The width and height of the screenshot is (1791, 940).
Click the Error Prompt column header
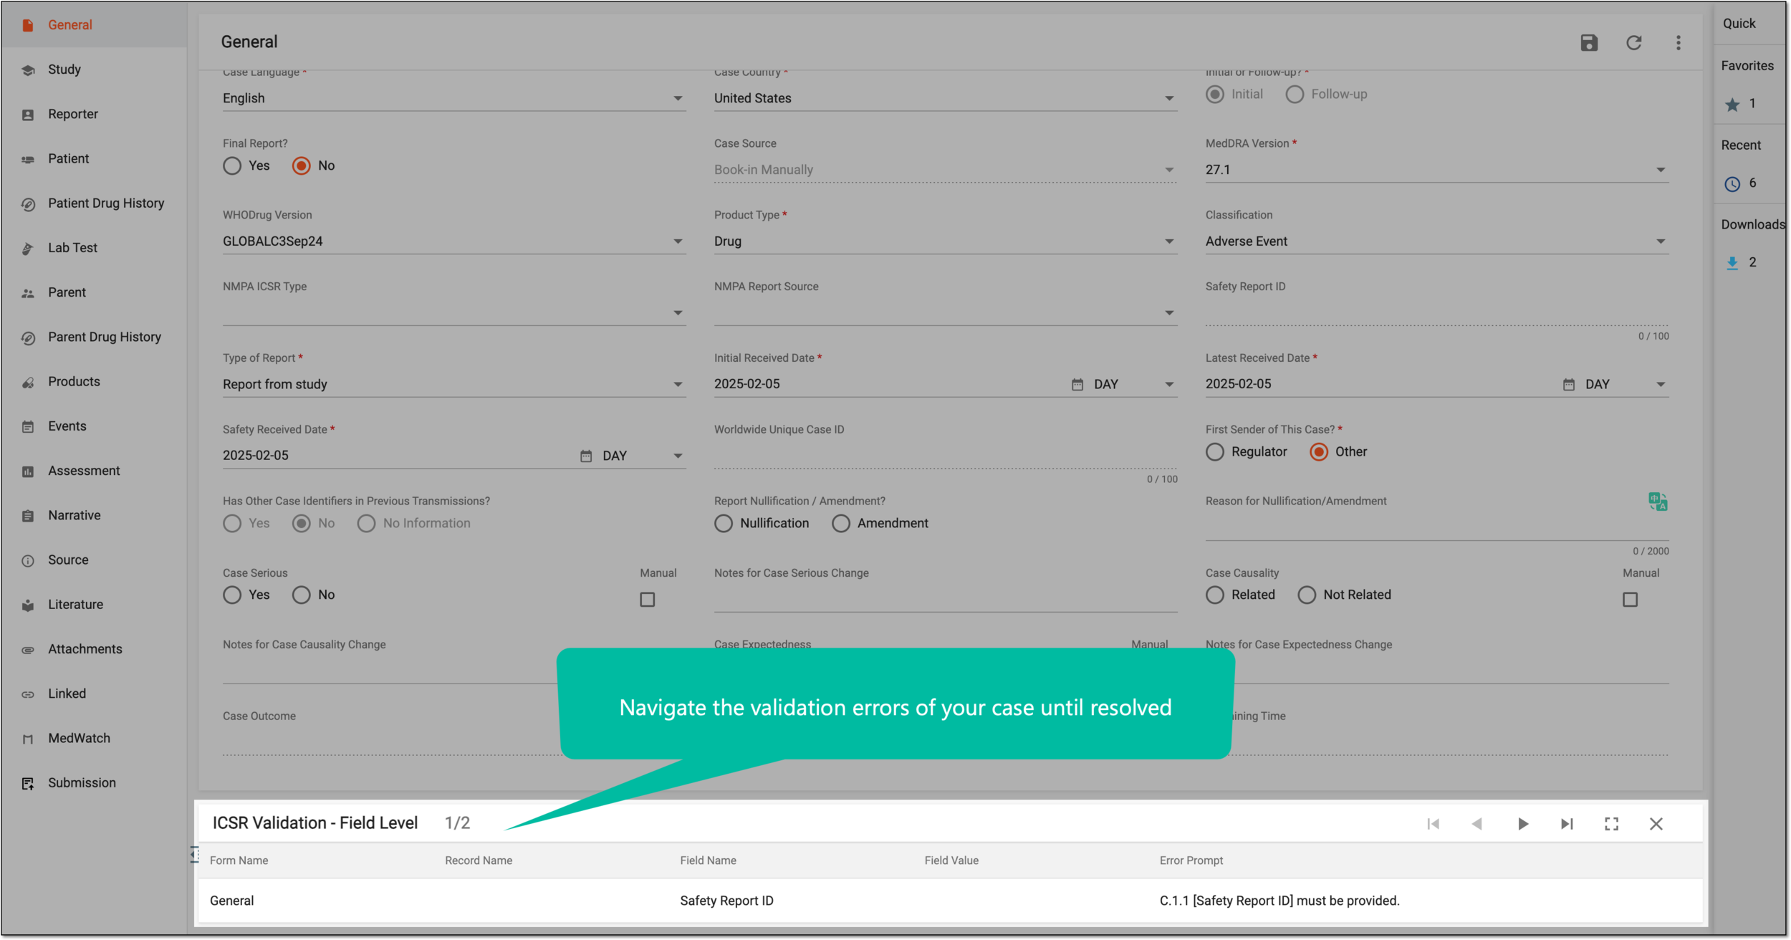click(x=1191, y=860)
